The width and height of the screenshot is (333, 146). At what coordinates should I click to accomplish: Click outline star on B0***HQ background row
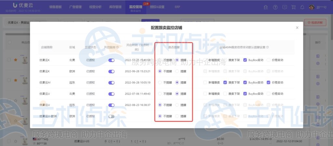[x=16, y=141]
